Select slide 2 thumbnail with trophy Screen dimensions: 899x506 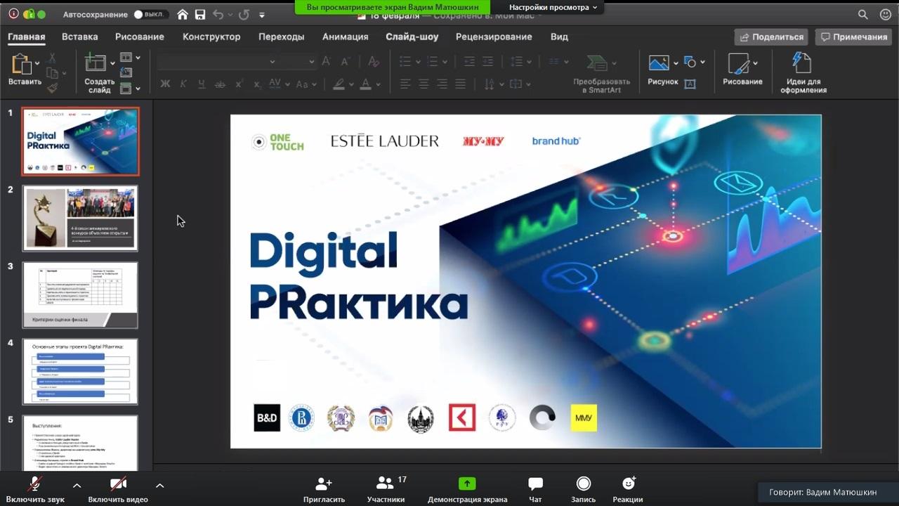coord(80,218)
